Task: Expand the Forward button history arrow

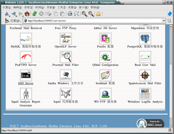Action: pos(23,16)
